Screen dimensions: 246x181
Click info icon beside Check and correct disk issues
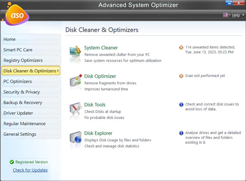[181, 105]
